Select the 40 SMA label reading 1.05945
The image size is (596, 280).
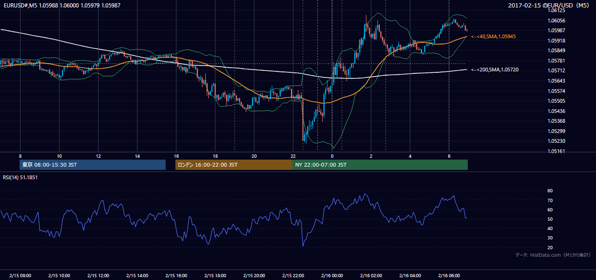[x=493, y=36]
